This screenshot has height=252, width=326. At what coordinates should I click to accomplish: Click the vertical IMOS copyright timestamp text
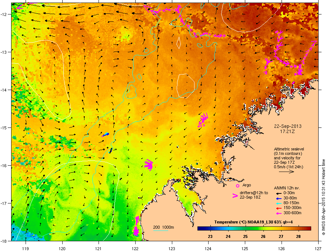tap(323, 197)
